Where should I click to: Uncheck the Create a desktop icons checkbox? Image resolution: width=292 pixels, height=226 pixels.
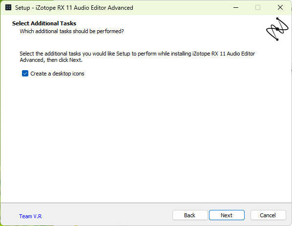pos(25,74)
